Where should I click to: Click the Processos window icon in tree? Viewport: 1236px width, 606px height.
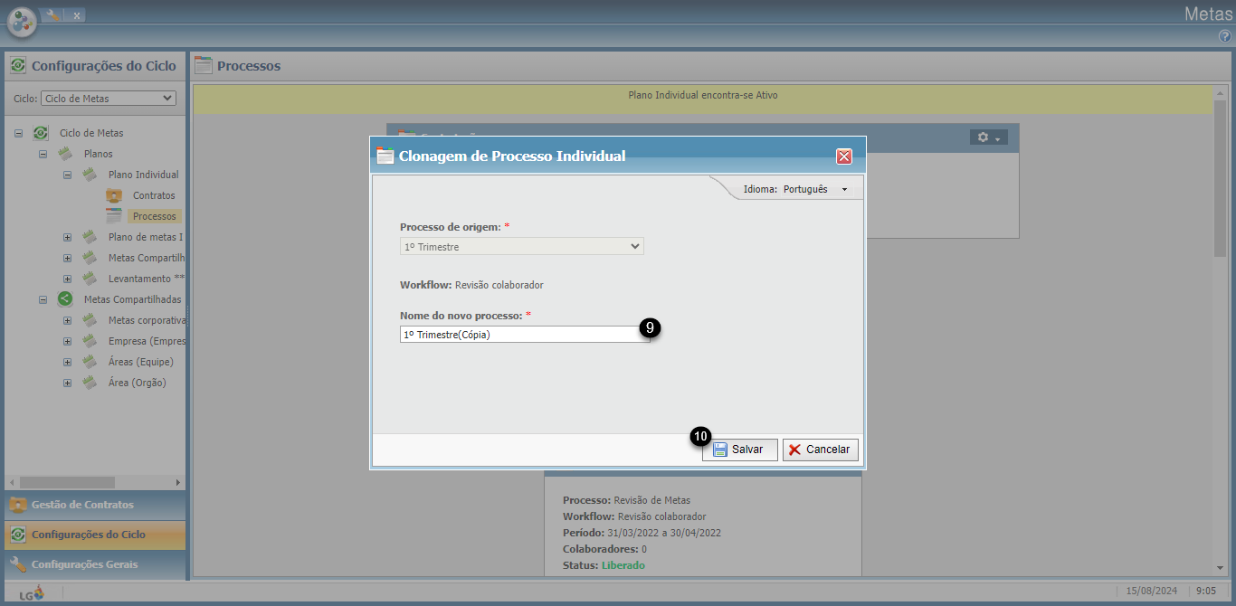pos(114,216)
